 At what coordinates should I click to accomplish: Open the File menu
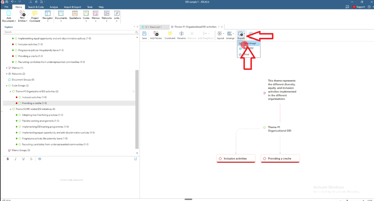tap(7, 7)
